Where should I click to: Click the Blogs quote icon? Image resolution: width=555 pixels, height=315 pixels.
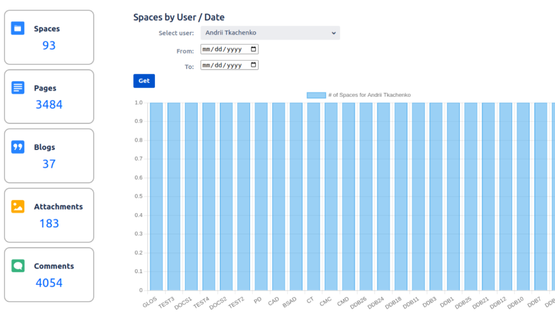click(18, 147)
